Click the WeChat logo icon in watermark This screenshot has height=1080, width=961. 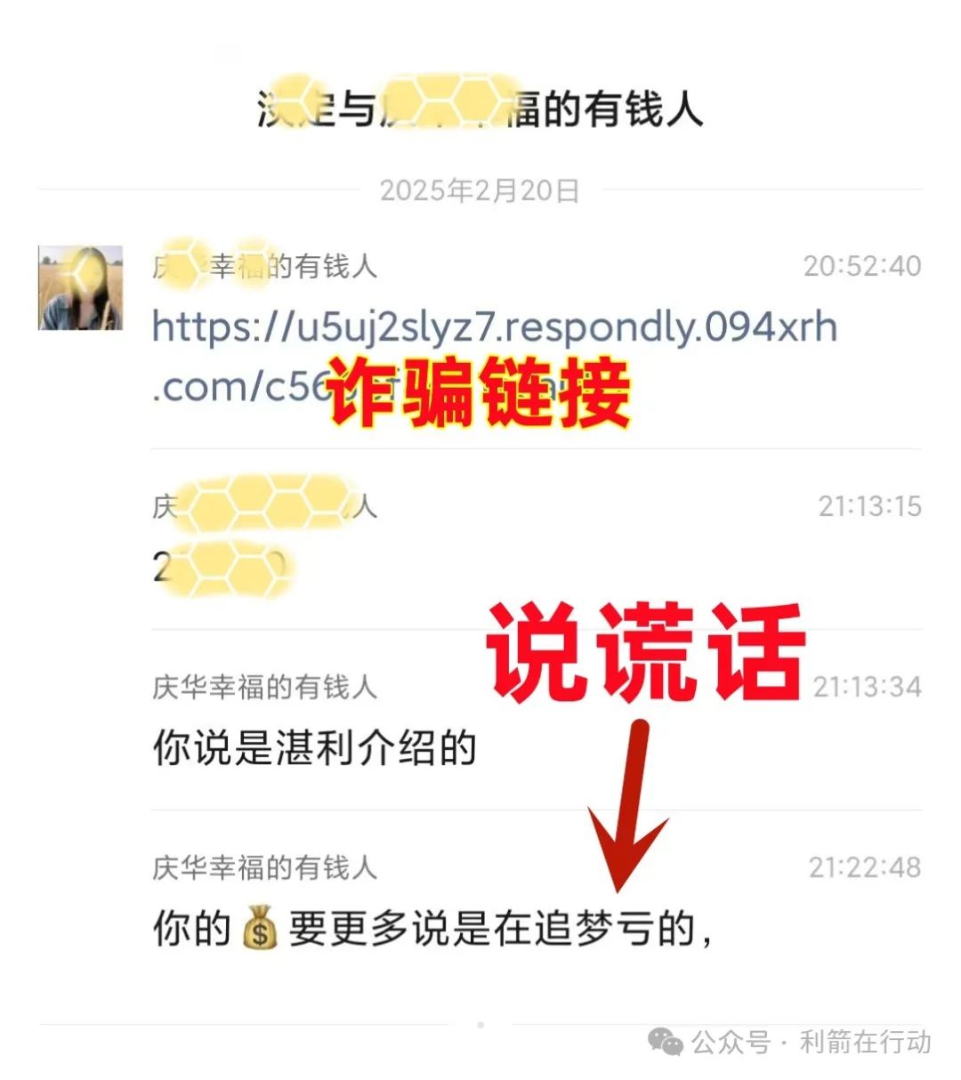[666, 1042]
